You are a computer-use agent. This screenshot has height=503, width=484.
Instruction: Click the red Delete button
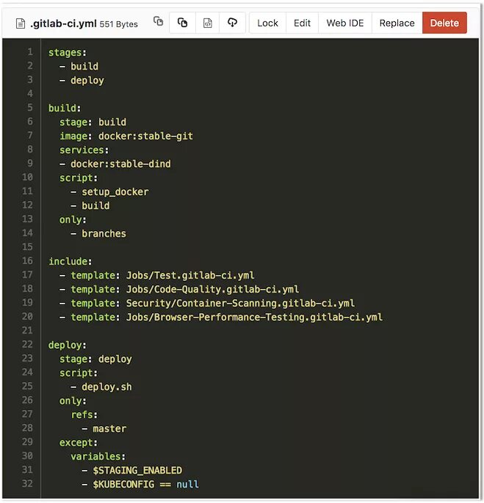coord(444,23)
